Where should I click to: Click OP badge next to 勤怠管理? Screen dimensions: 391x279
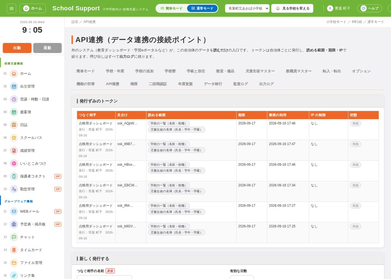tap(58, 189)
